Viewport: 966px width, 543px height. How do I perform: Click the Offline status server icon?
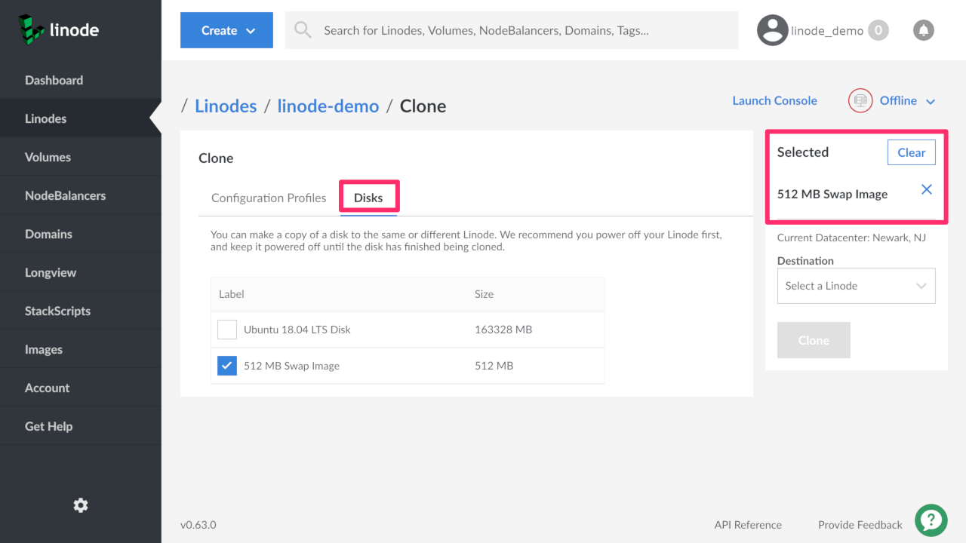[860, 100]
